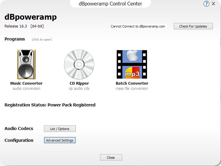The width and height of the screenshot is (221, 166).
Task: Open the Batch Converter filmstrip icon
Action: pyautogui.click(x=132, y=65)
